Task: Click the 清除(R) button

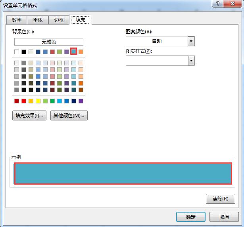Action: 220,198
